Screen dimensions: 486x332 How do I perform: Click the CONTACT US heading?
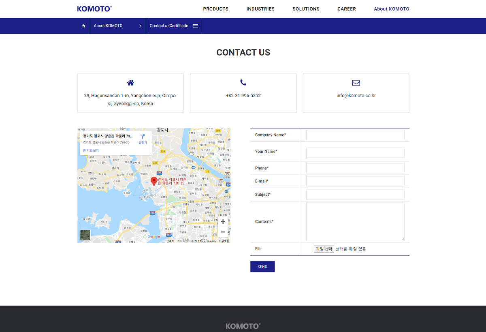(243, 52)
